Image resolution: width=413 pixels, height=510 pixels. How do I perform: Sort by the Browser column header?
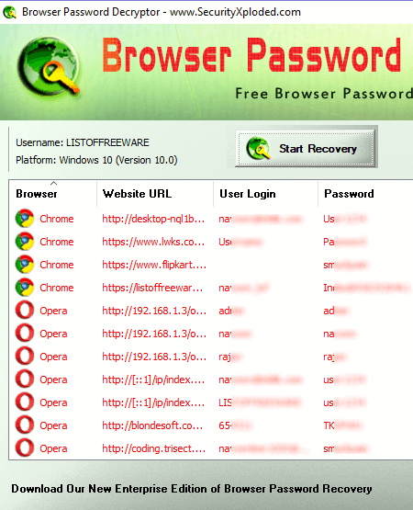(37, 194)
